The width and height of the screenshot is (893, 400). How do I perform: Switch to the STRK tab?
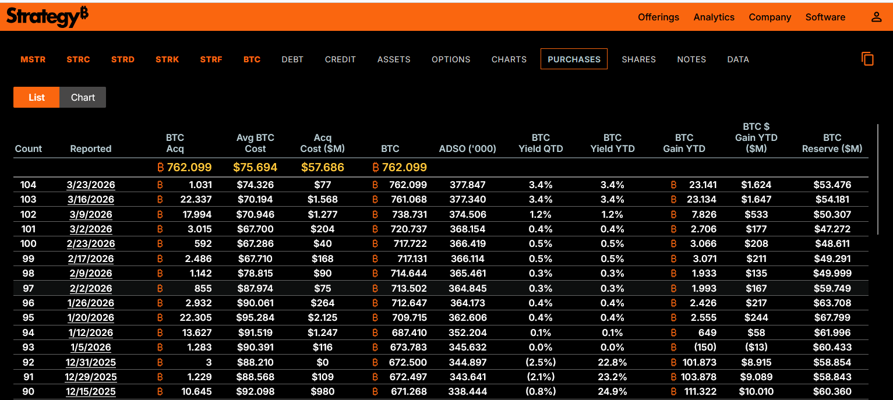[x=167, y=59]
